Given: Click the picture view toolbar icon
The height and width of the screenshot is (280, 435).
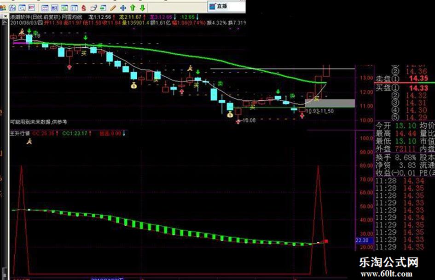Looking at the screenshot, I should 64,8.
